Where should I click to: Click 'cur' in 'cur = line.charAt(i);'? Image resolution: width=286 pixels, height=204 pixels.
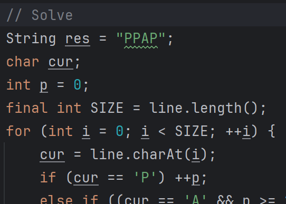(52, 155)
